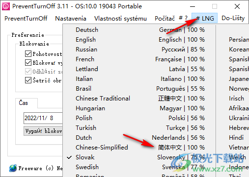
Task: Choose Irisch in second language column
Action: coord(236,99)
